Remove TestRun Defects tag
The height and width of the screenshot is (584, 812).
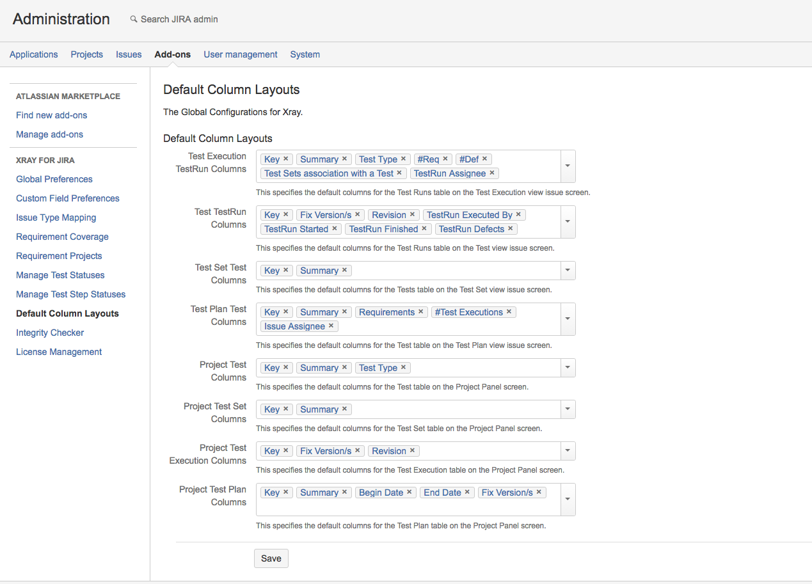tap(511, 228)
